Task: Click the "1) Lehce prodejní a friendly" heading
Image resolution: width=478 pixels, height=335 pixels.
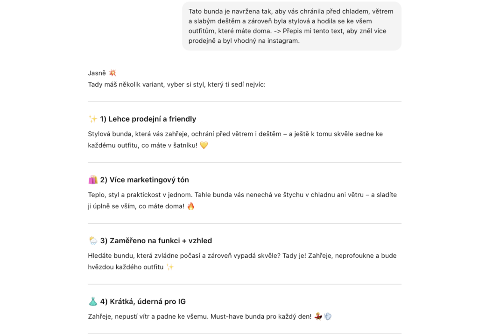Action: [148, 119]
